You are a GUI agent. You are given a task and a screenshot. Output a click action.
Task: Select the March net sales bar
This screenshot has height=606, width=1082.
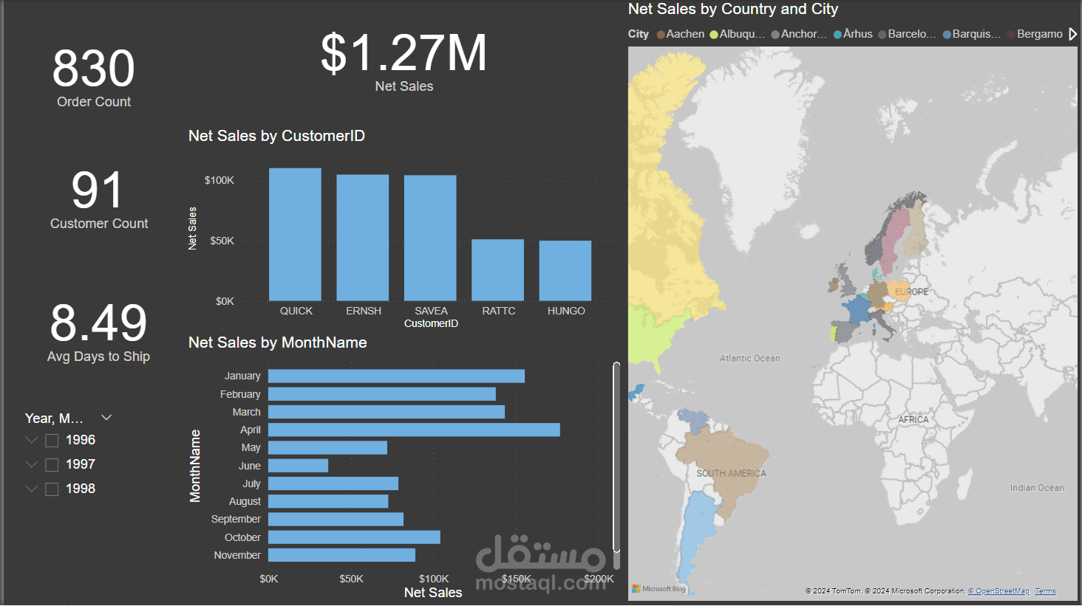click(x=387, y=412)
